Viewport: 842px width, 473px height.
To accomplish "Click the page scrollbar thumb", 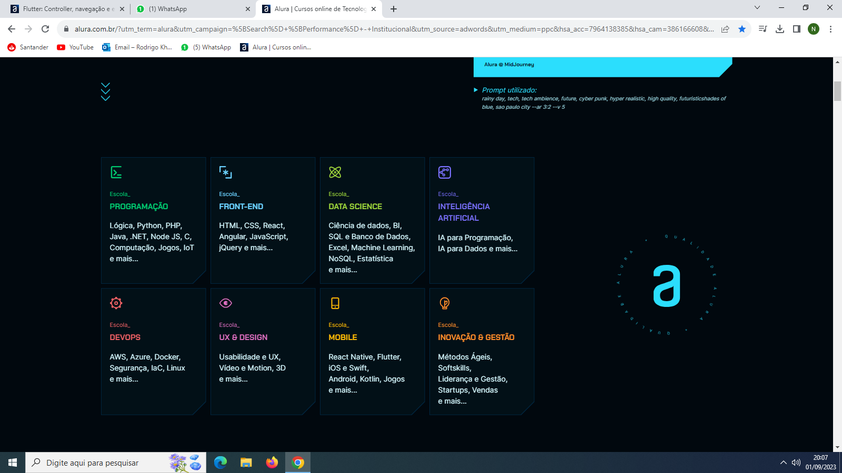I will coord(837,91).
